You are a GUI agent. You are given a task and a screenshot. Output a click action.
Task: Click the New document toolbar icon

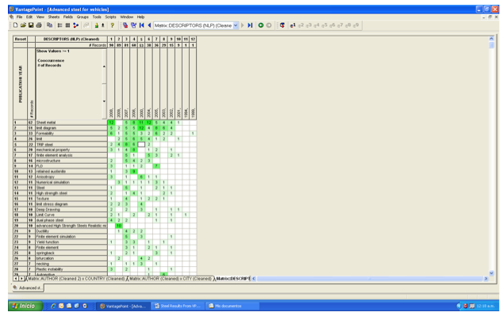(15, 25)
